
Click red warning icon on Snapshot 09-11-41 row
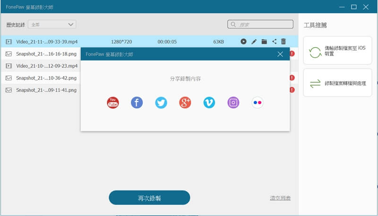click(292, 90)
